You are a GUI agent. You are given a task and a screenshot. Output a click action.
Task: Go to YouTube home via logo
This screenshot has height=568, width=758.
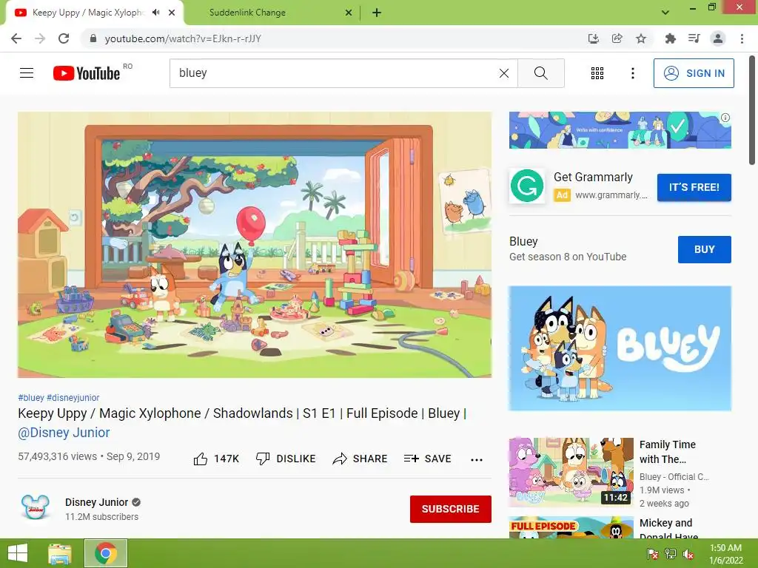86,73
